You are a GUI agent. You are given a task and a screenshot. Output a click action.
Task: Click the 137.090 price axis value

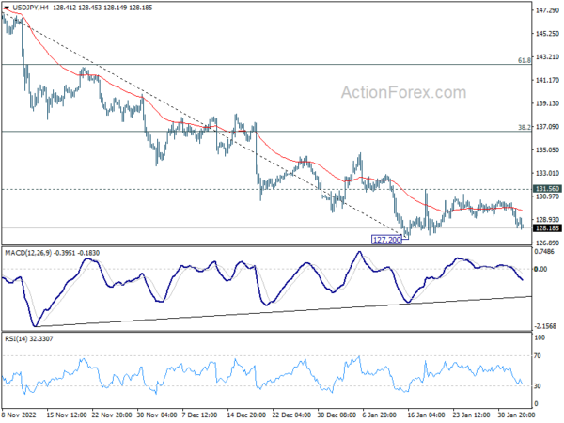click(547, 127)
